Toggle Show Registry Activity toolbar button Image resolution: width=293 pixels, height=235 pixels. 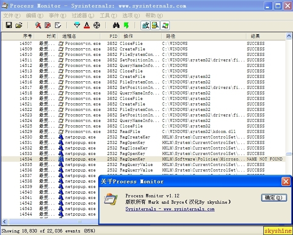coord(145,25)
